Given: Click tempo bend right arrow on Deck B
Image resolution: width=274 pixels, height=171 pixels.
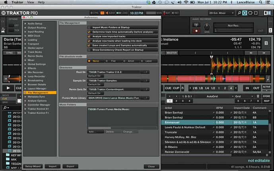Looking at the screenshot, I should tap(264, 53).
